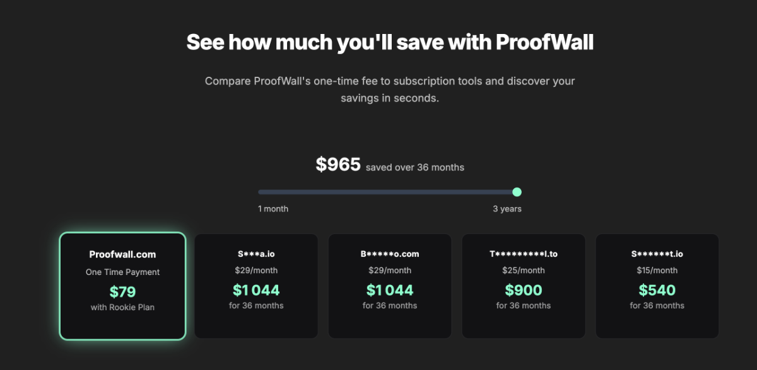
Task: Select the T*********l.to competitor card title
Action: pos(524,254)
